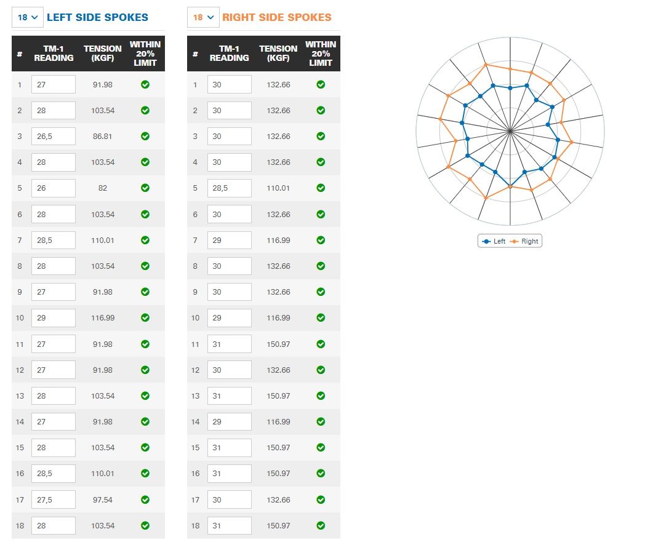Focus TM-1 reading for left spoke 17

pos(54,499)
